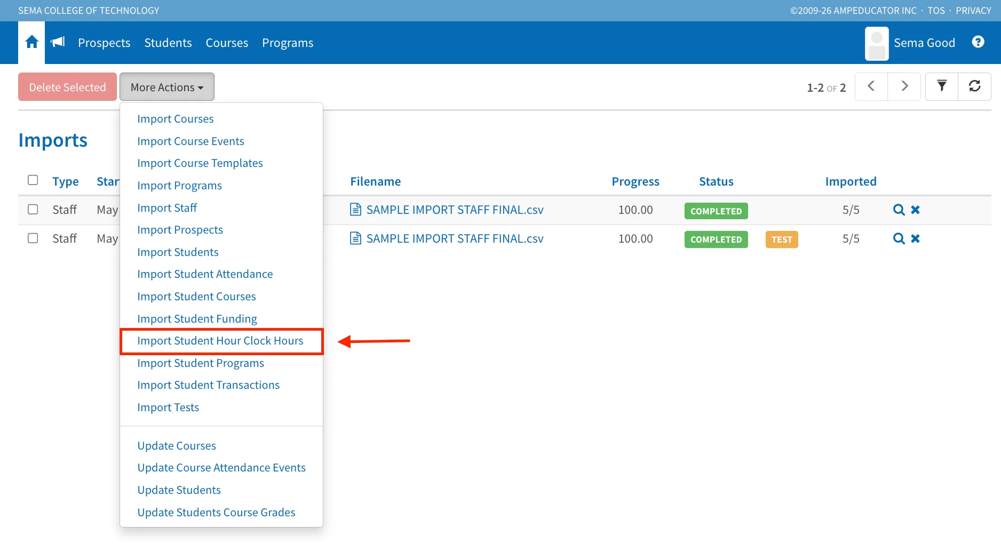The width and height of the screenshot is (1001, 544).
Task: Collapse the More Actions dropdown
Action: (x=167, y=87)
